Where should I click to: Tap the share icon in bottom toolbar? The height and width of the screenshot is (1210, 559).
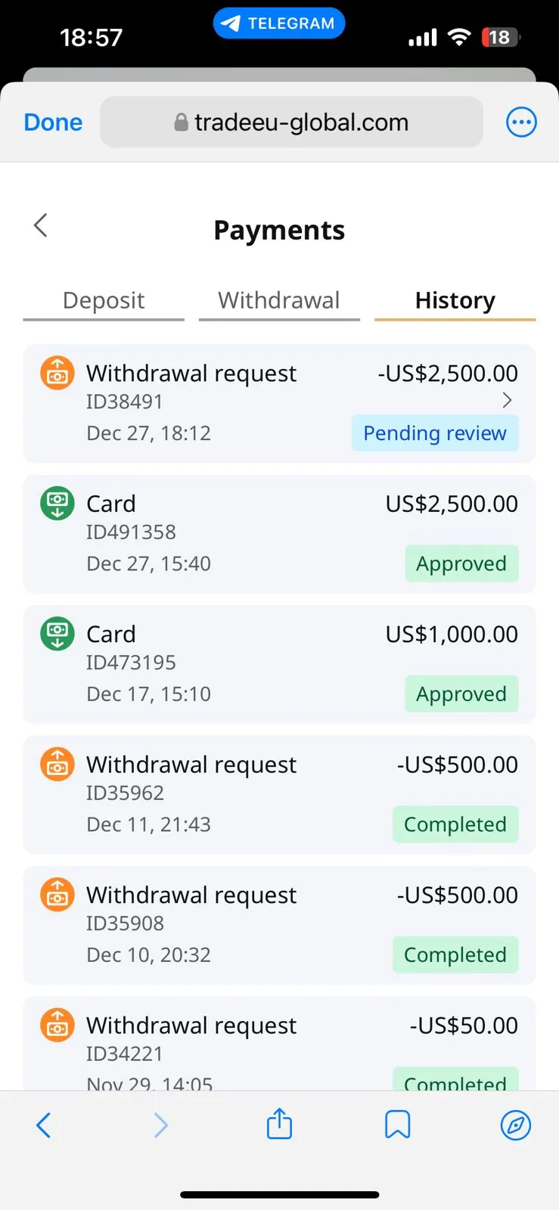(279, 1124)
